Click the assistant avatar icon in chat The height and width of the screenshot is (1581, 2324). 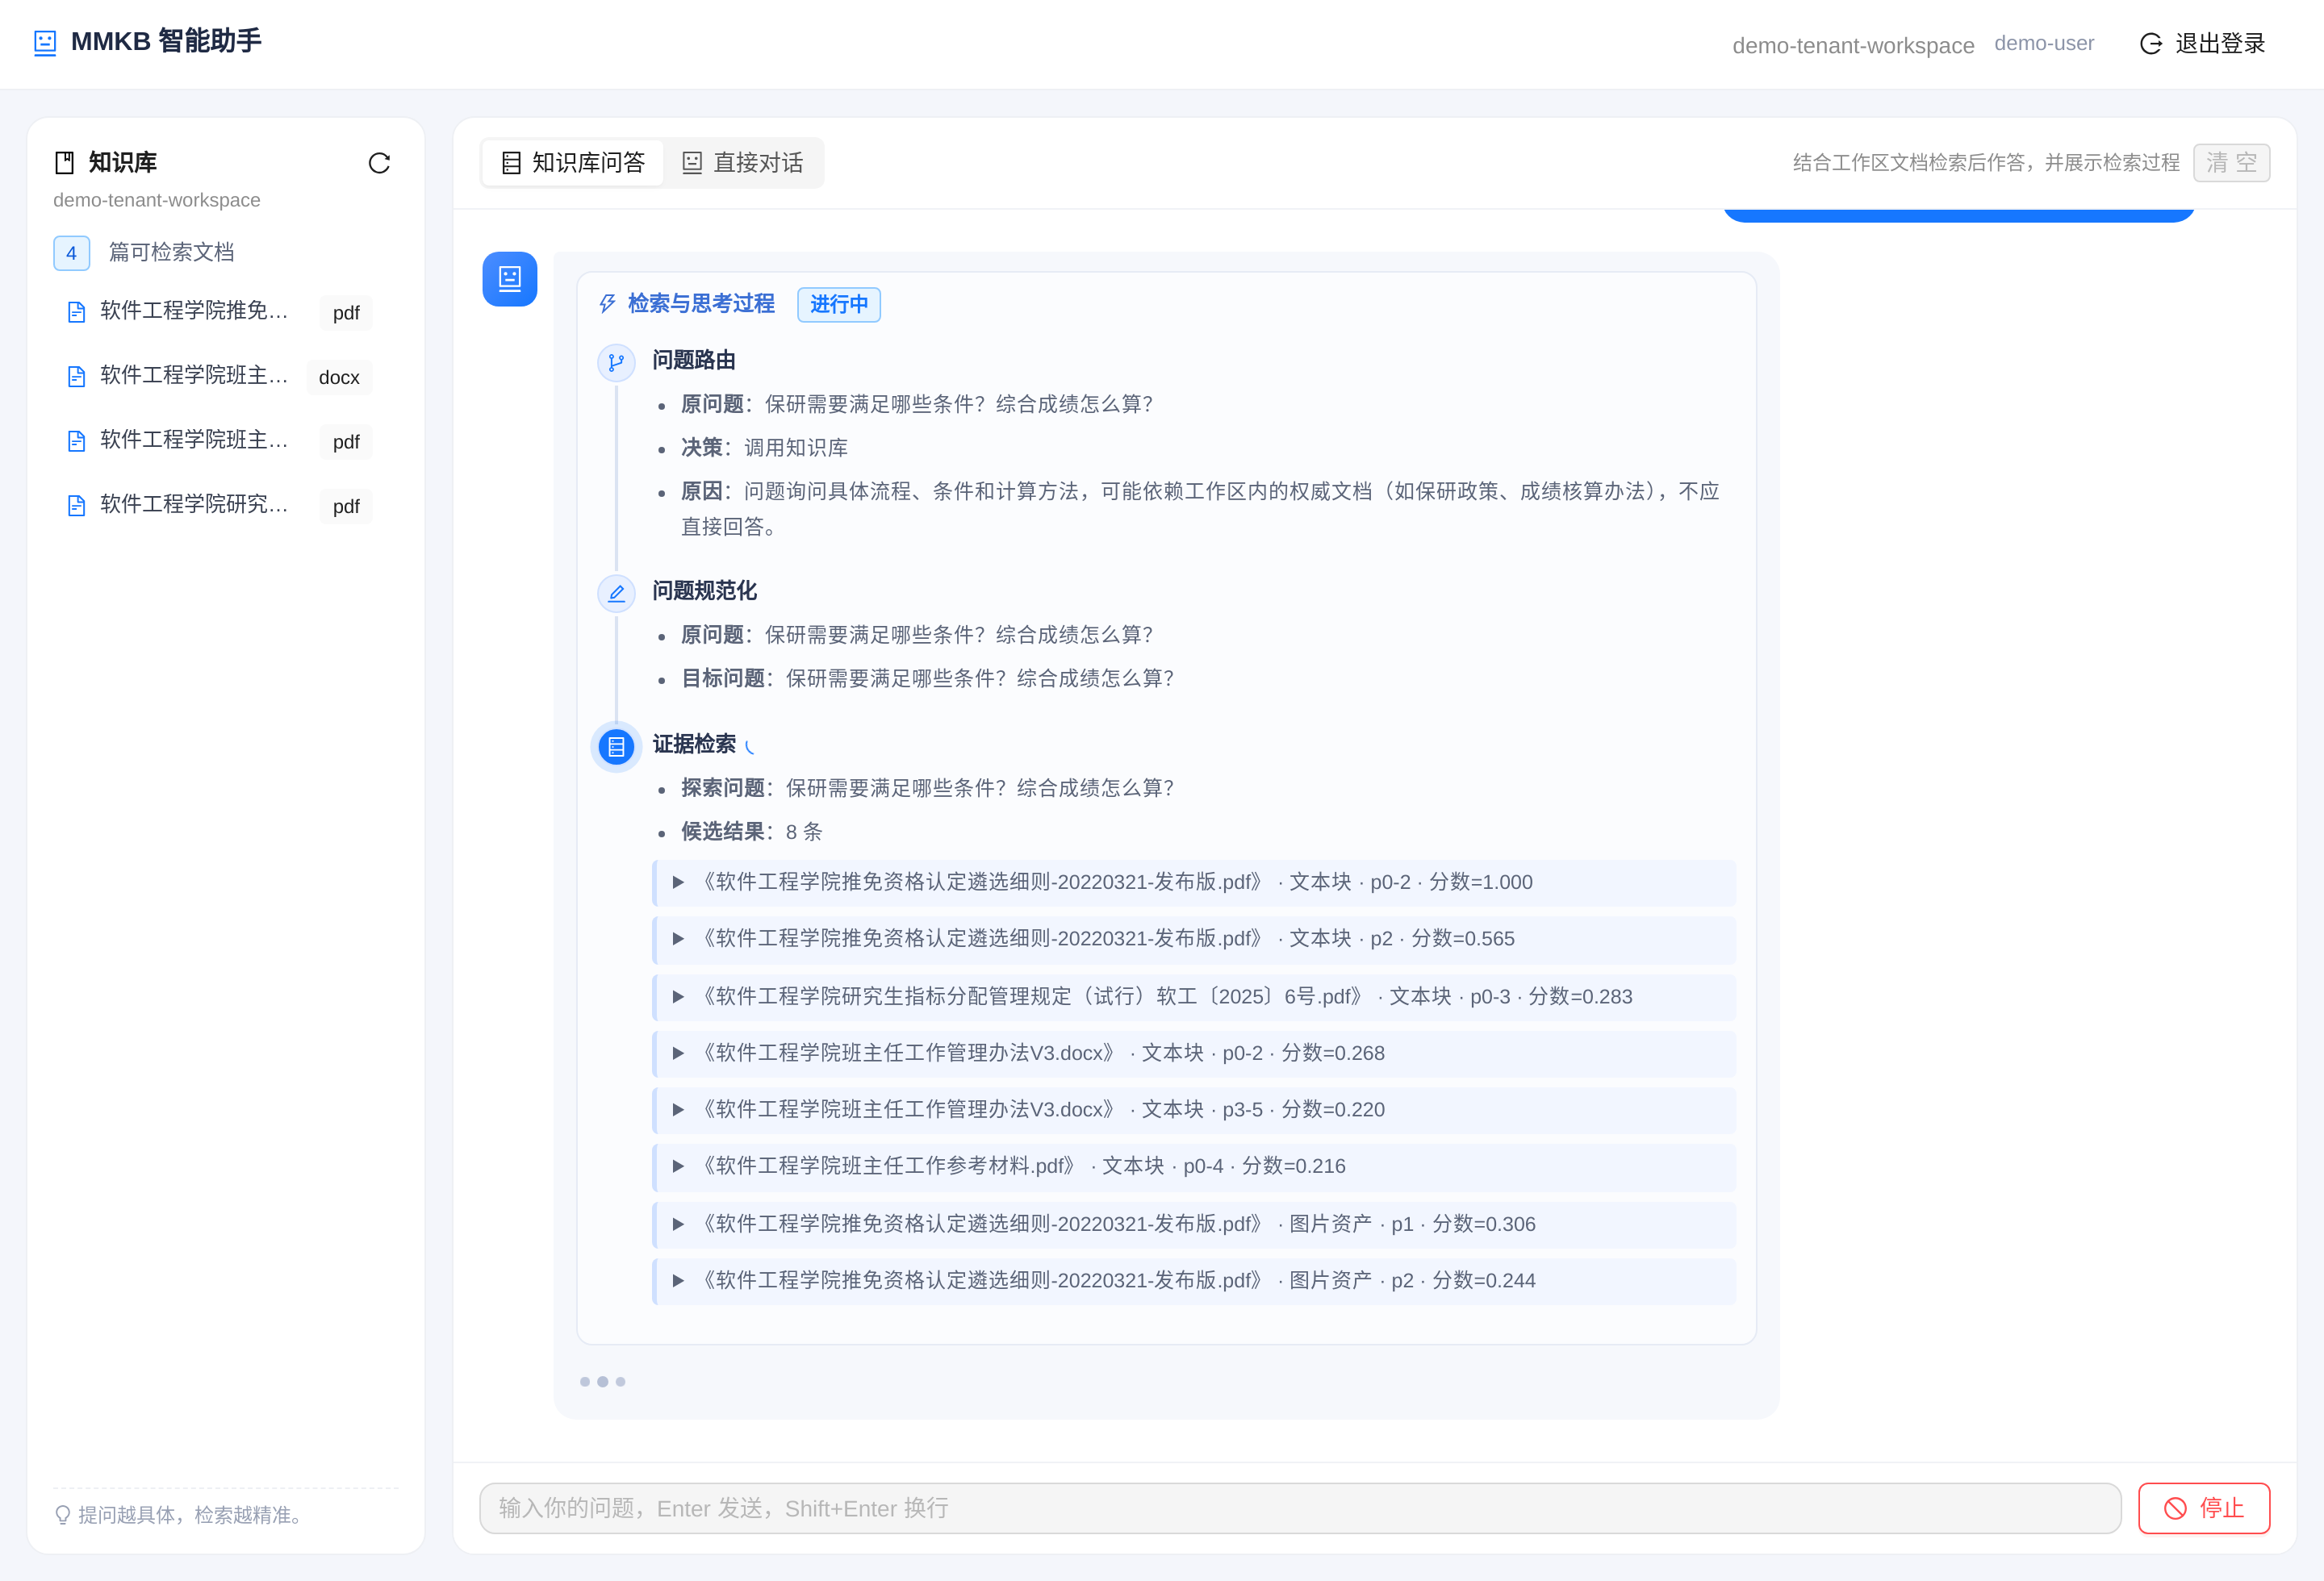(x=510, y=279)
